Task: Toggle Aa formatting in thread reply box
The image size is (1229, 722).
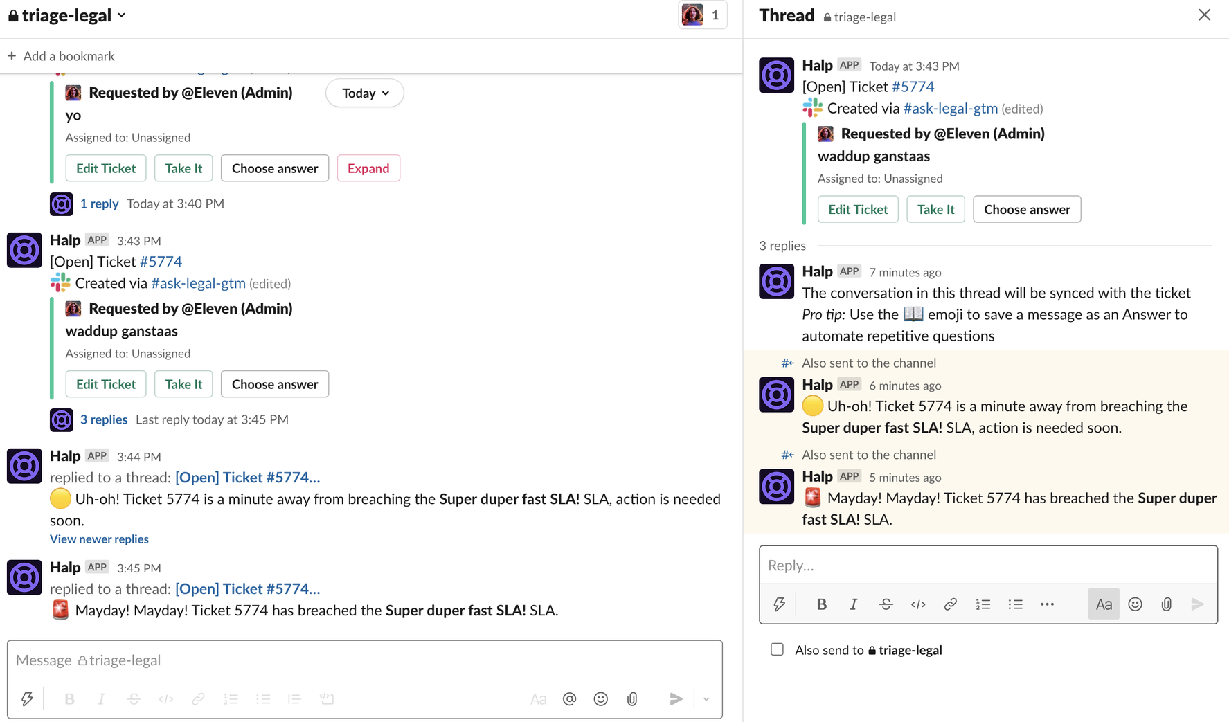Action: point(1104,604)
